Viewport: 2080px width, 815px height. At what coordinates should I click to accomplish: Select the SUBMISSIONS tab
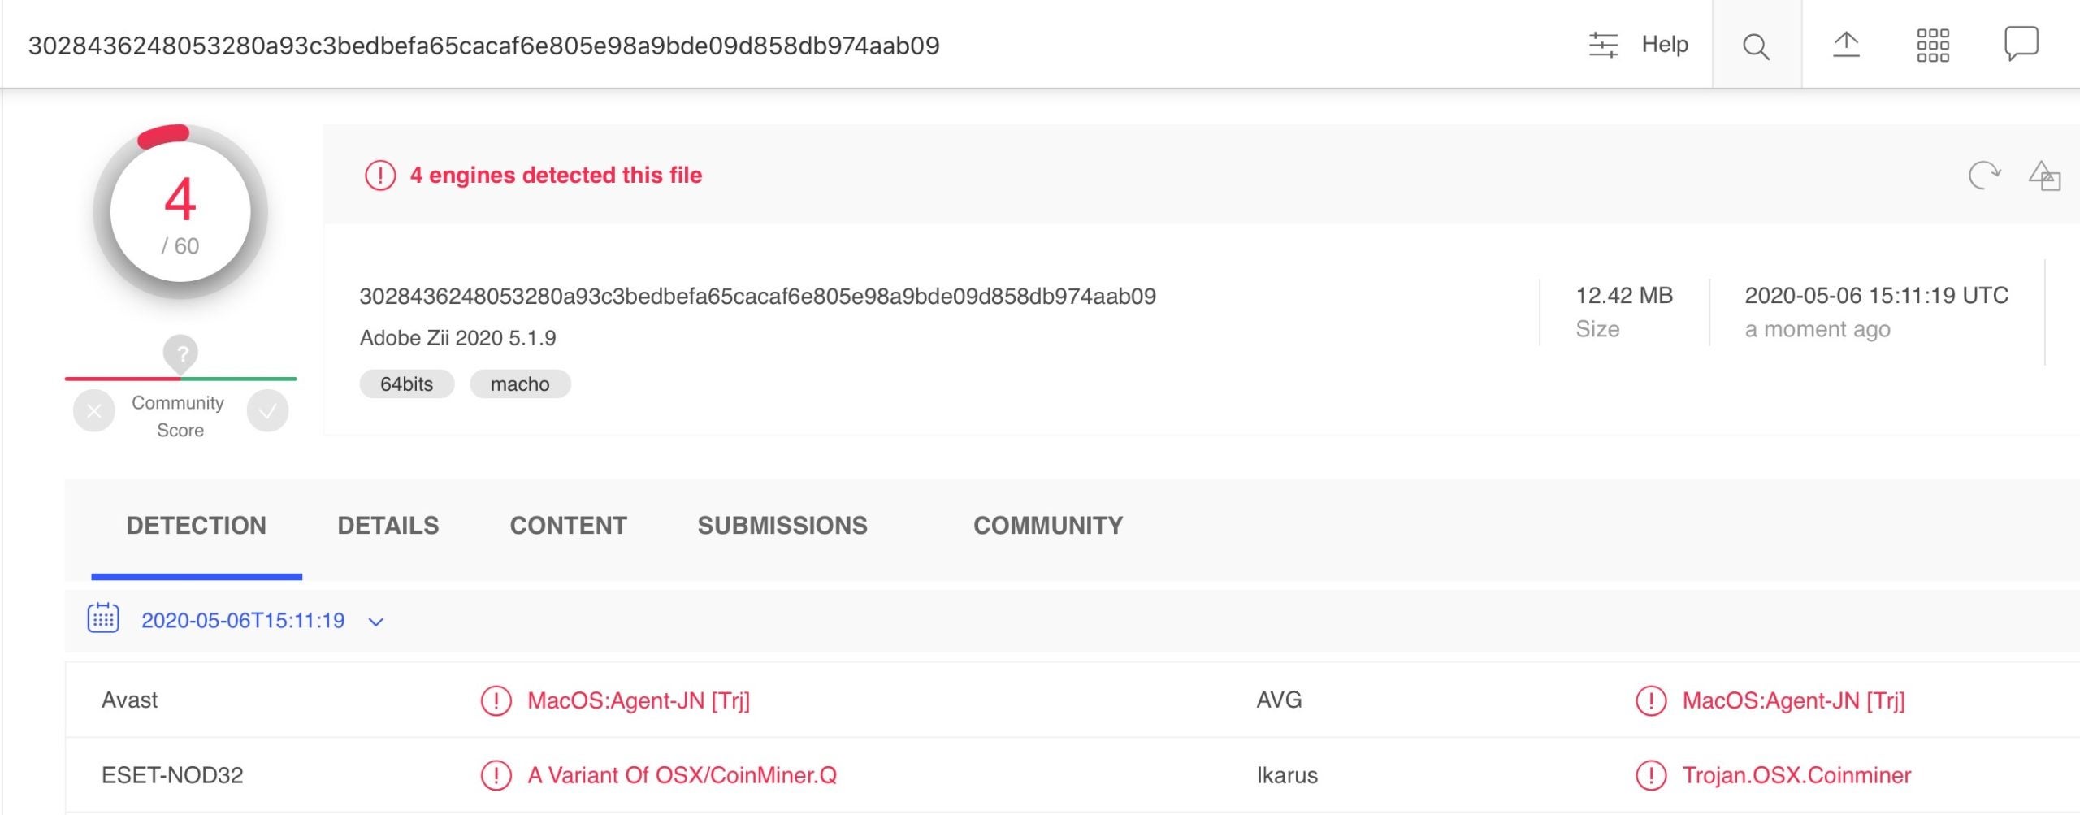coord(782,526)
